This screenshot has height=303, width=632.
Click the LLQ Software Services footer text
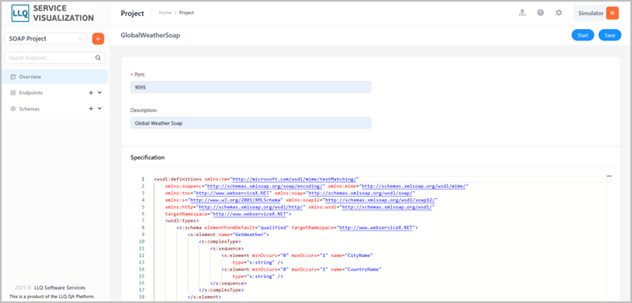(60, 288)
